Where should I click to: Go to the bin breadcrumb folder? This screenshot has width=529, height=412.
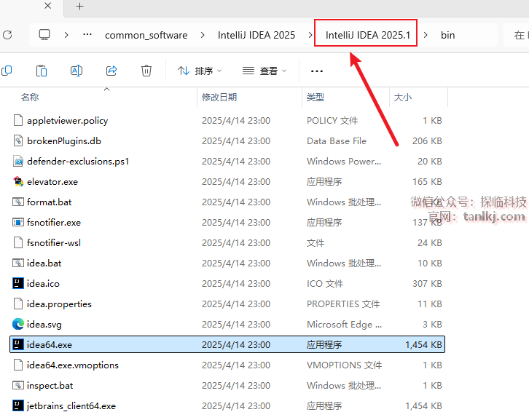447,35
